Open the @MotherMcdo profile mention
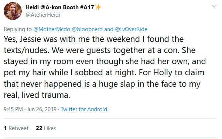 (52, 29)
